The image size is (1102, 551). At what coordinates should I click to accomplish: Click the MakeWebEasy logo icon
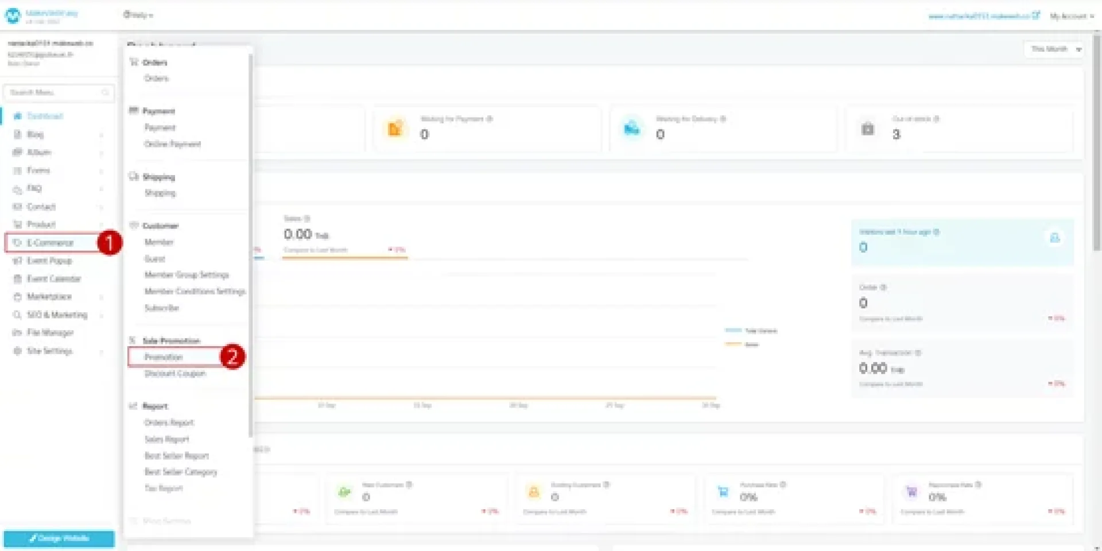pyautogui.click(x=13, y=15)
